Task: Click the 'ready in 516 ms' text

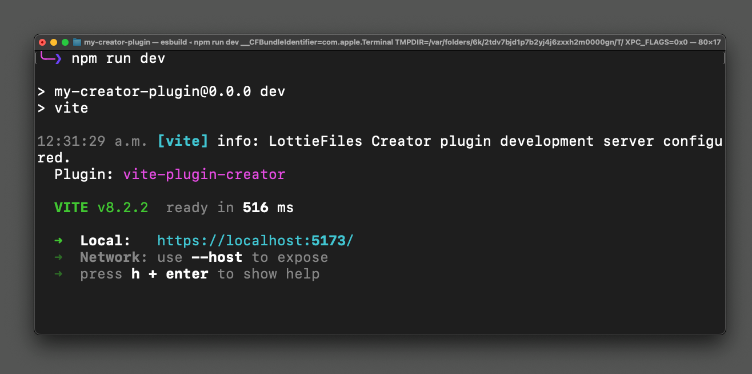Action: tap(230, 208)
